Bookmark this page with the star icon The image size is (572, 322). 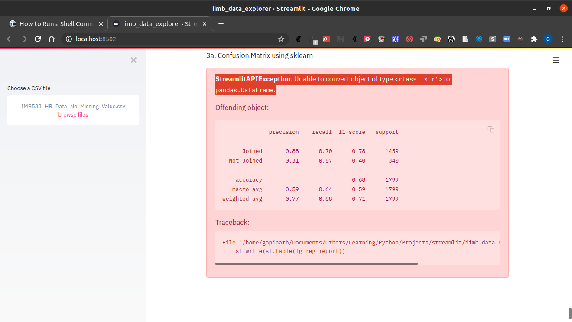(281, 39)
